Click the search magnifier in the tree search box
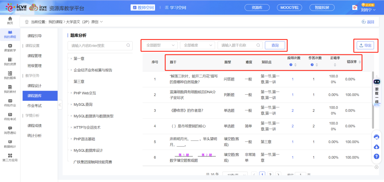Image resolution: width=384 pixels, height=182 pixels. (x=128, y=45)
